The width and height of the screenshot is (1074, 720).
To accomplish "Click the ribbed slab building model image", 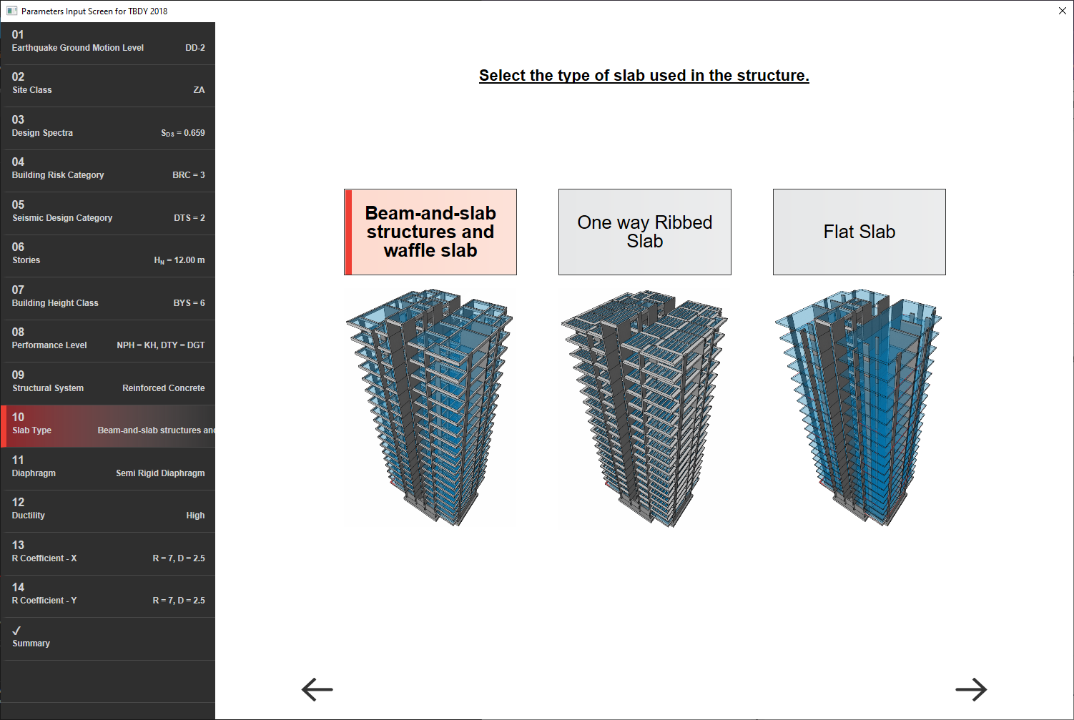I will coord(644,408).
